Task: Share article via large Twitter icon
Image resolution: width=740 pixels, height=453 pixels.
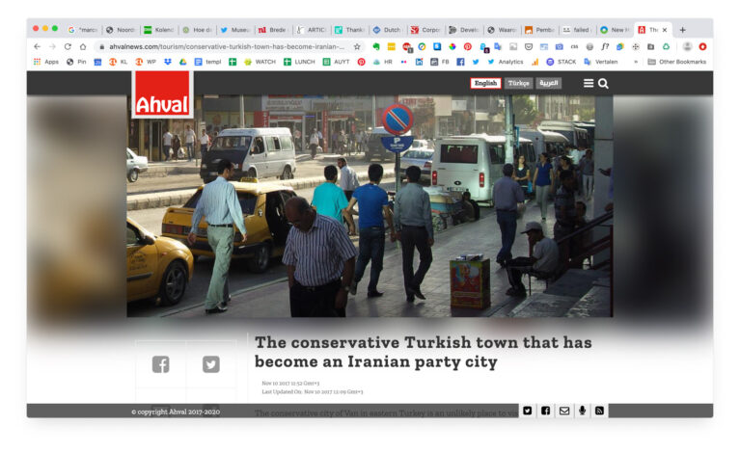Action: 210,364
